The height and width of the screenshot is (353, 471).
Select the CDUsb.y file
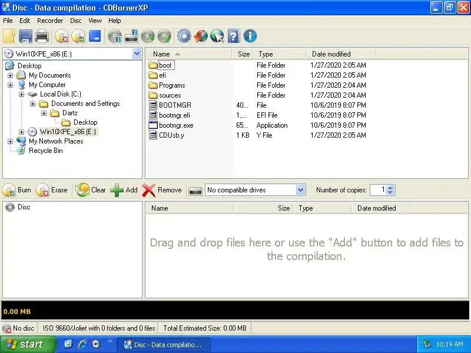click(x=171, y=135)
